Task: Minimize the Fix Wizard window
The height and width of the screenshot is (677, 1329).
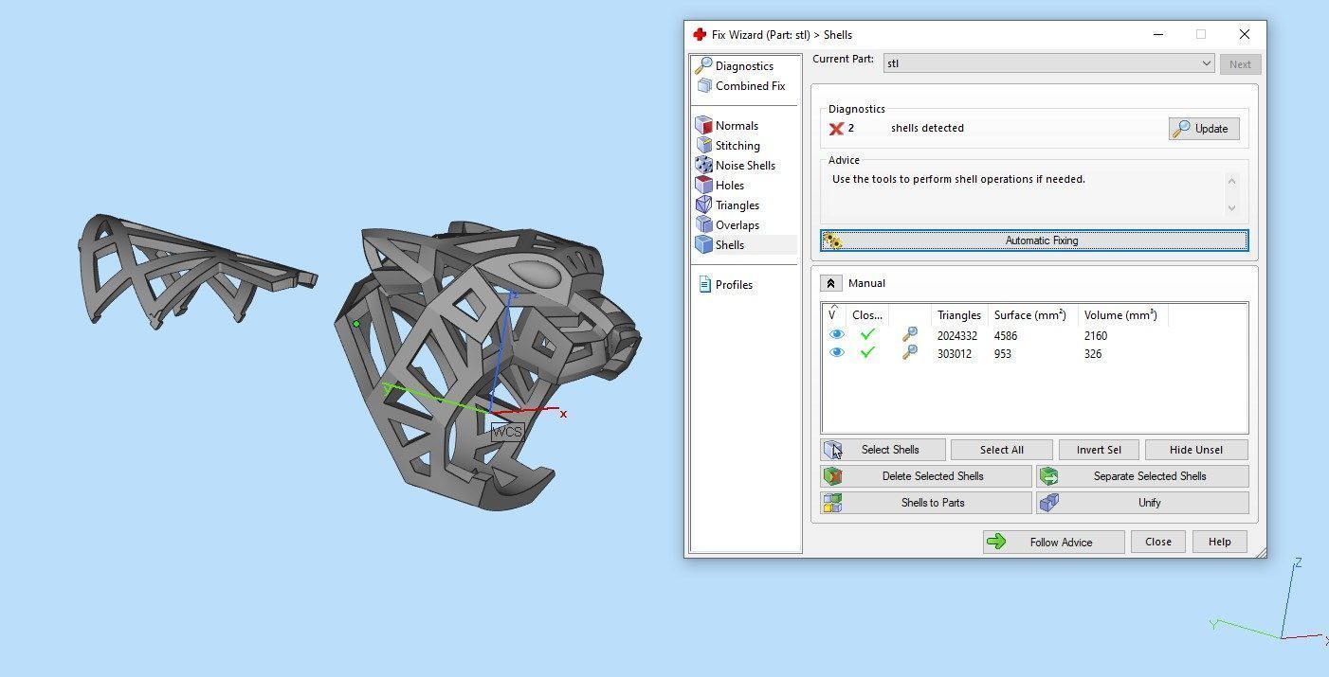Action: (x=1158, y=35)
